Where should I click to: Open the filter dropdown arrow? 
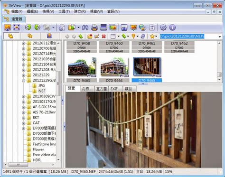[138, 37]
